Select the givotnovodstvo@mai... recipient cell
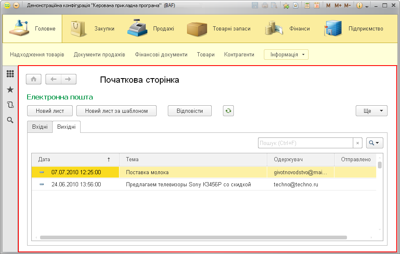400x254 pixels. (301, 172)
